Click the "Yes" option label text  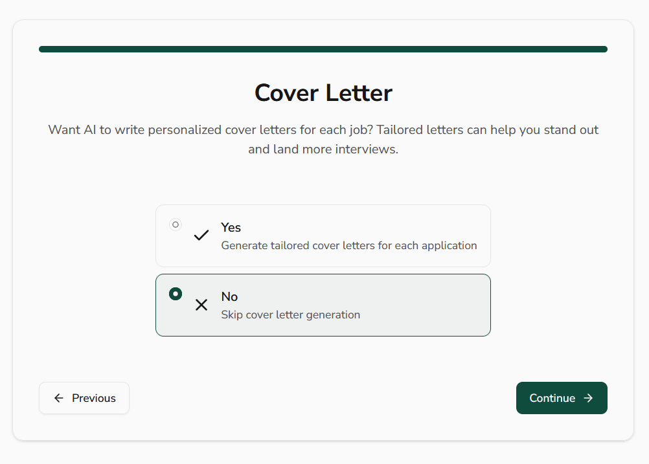pyautogui.click(x=231, y=227)
